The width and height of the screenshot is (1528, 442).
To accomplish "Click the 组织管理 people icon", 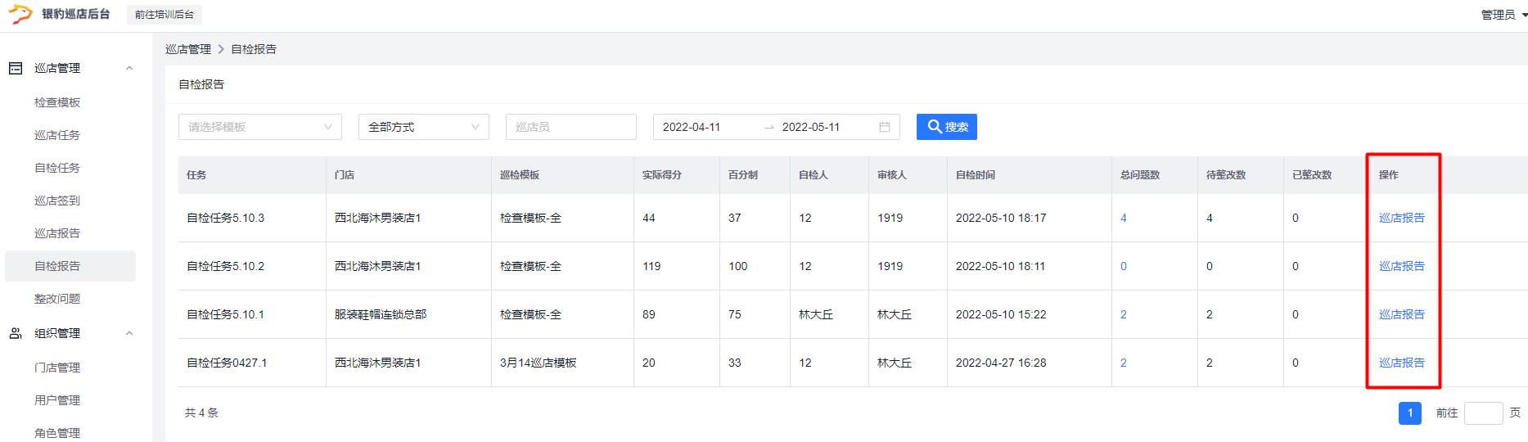I will [x=16, y=333].
